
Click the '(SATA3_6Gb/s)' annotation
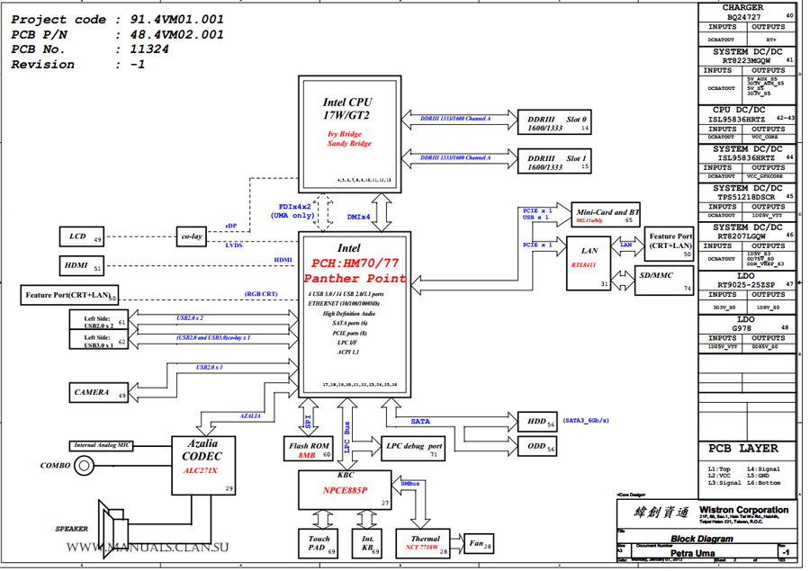point(586,421)
